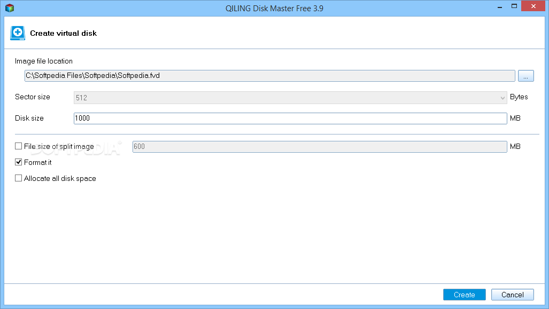The image size is (549, 309).
Task: Click the Bytes unit label
Action: coord(519,97)
